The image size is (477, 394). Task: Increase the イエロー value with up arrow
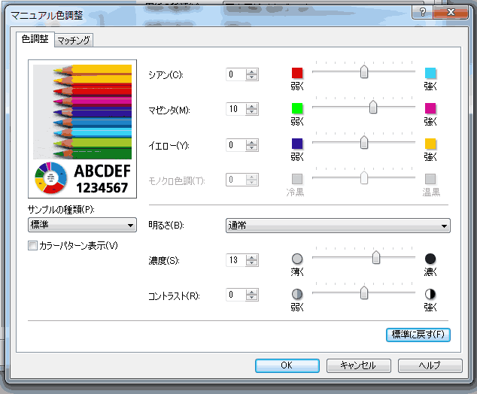[x=251, y=142]
